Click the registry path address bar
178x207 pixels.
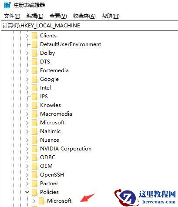click(x=90, y=26)
